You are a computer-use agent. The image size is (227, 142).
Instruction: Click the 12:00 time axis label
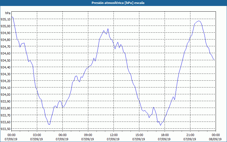pyautogui.click(x=114, y=135)
